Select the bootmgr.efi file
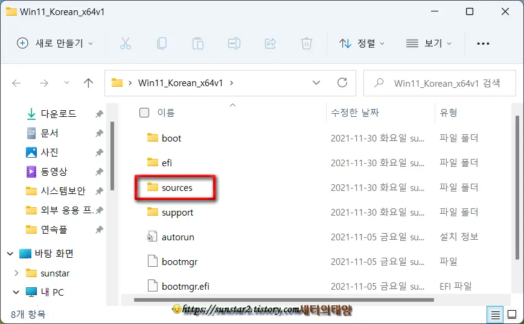524x324 pixels. point(185,286)
